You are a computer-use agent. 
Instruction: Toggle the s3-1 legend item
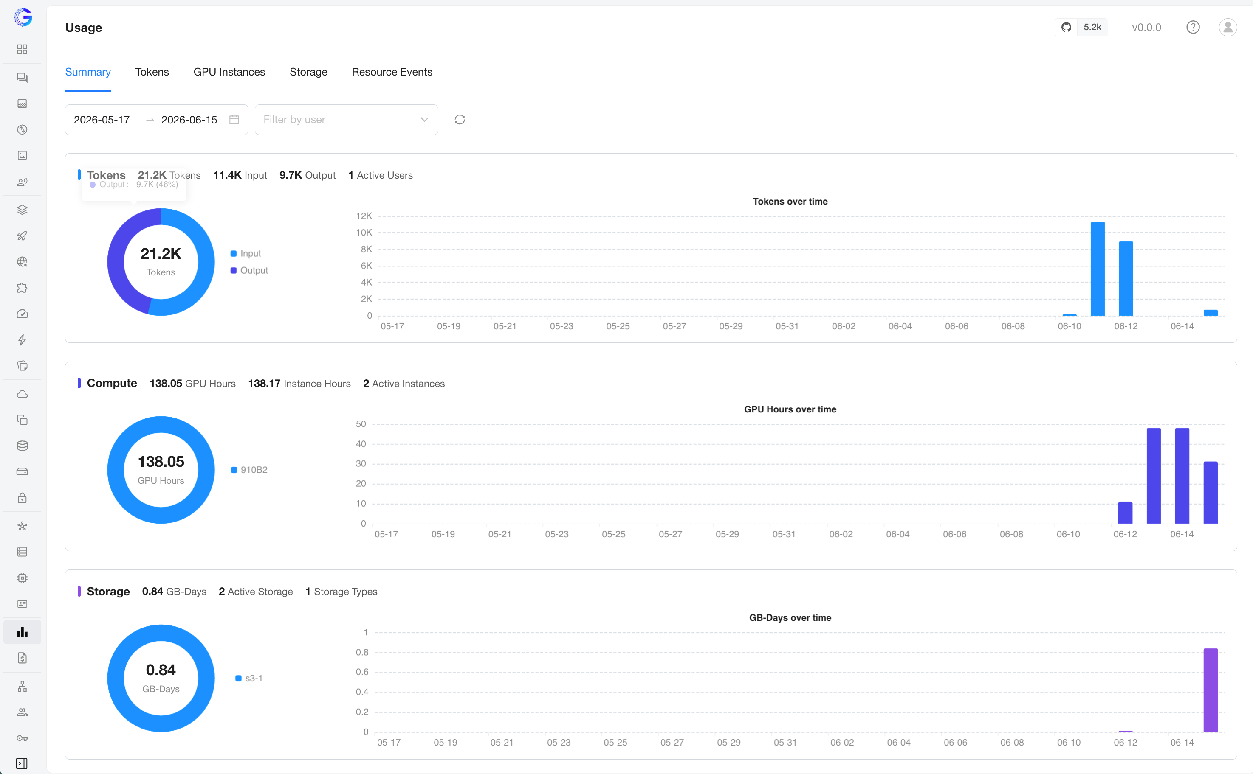[249, 678]
